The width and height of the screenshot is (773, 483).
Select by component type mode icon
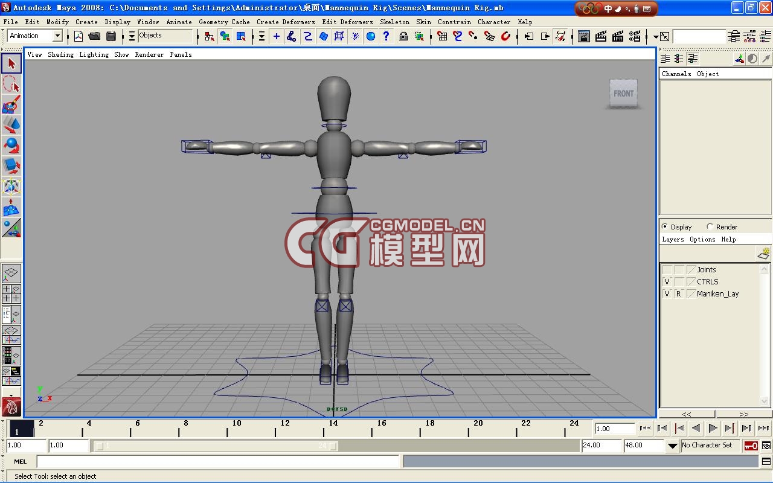[x=241, y=36]
